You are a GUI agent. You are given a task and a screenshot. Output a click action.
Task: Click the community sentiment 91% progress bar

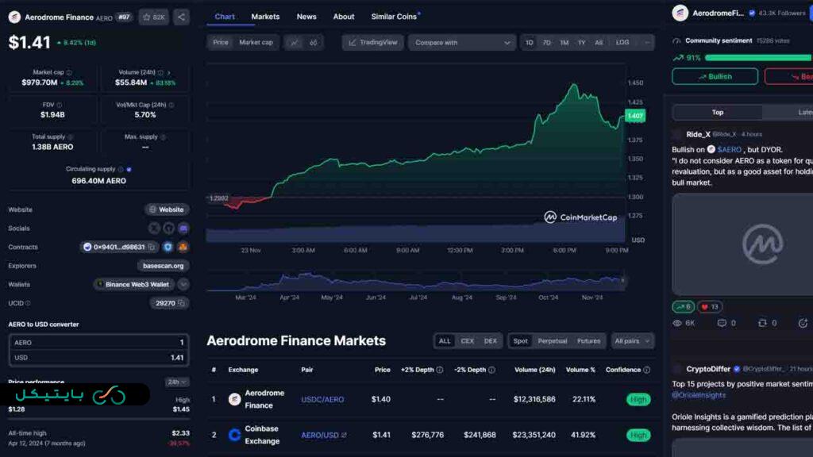pos(758,58)
